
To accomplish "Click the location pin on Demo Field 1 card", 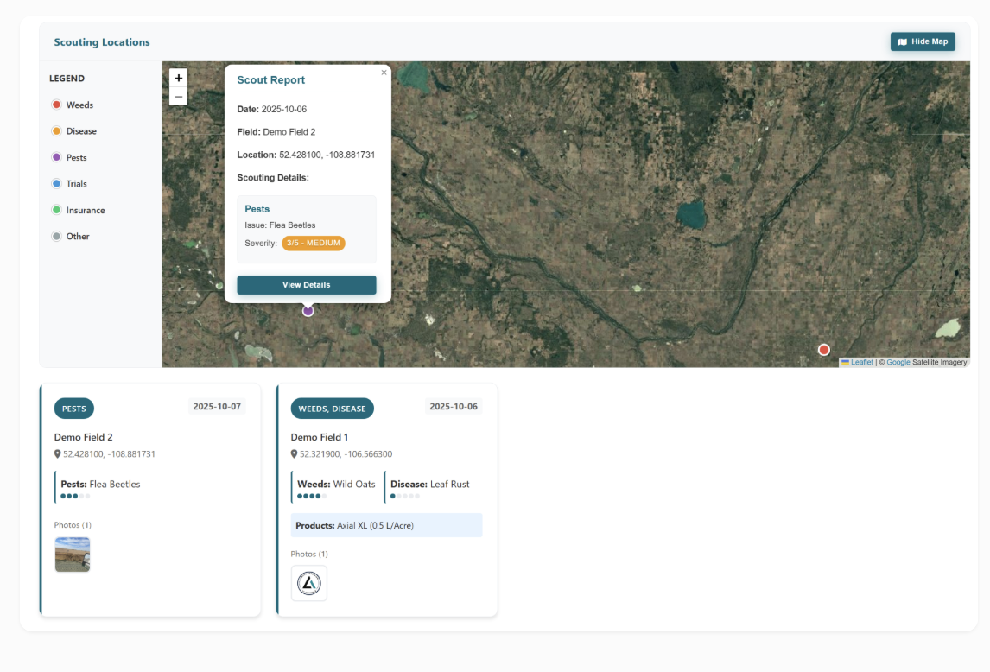I will (292, 453).
